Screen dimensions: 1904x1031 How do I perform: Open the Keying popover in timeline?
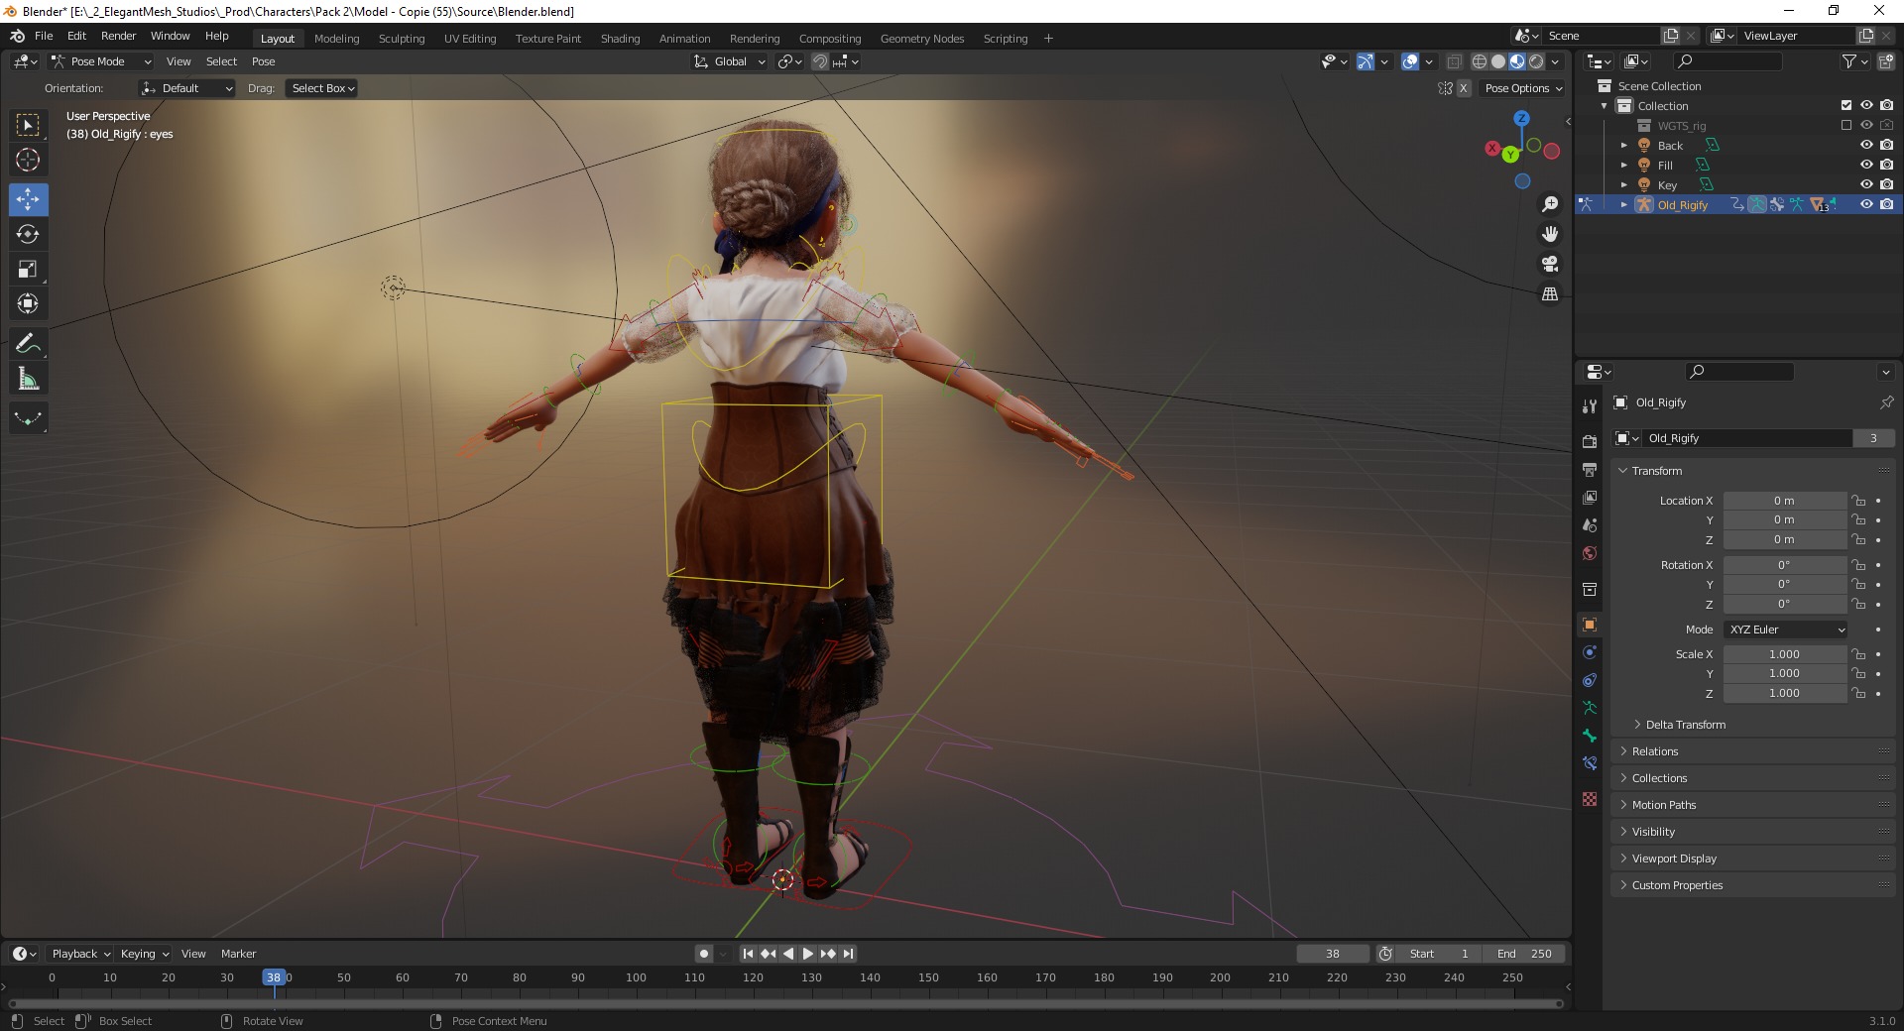pos(144,954)
